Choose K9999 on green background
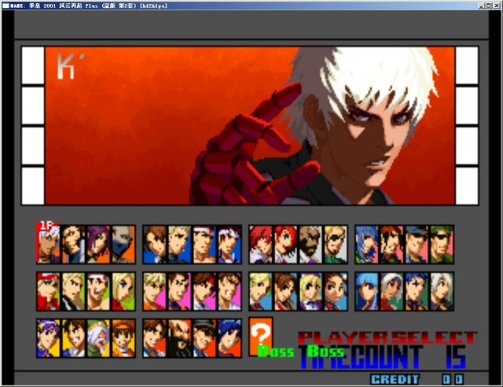Screen dimensions: 503x387 pos(417,291)
